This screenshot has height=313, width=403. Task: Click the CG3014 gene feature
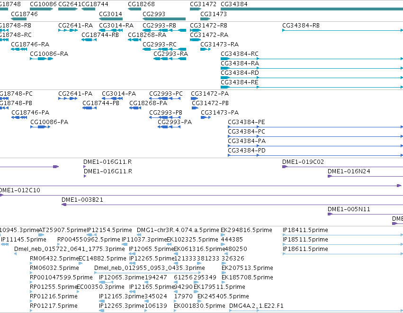pos(111,19)
